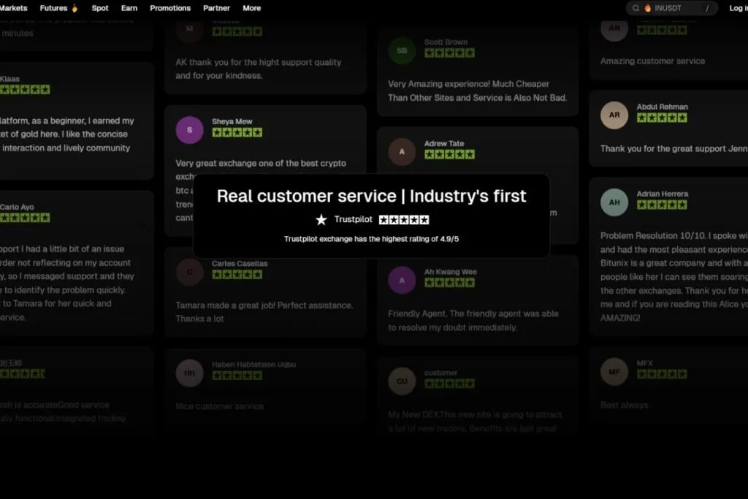Click Klaas's star rating
This screenshot has height=499, width=748.
(25, 90)
